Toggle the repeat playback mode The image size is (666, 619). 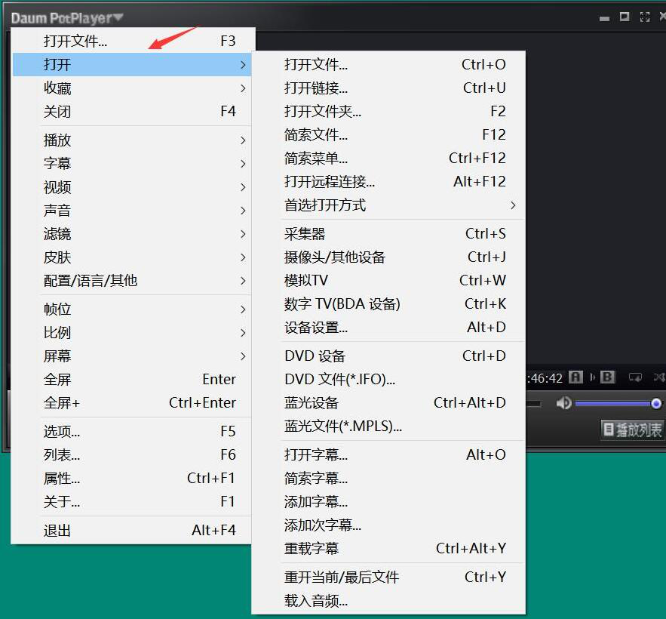[x=636, y=377]
